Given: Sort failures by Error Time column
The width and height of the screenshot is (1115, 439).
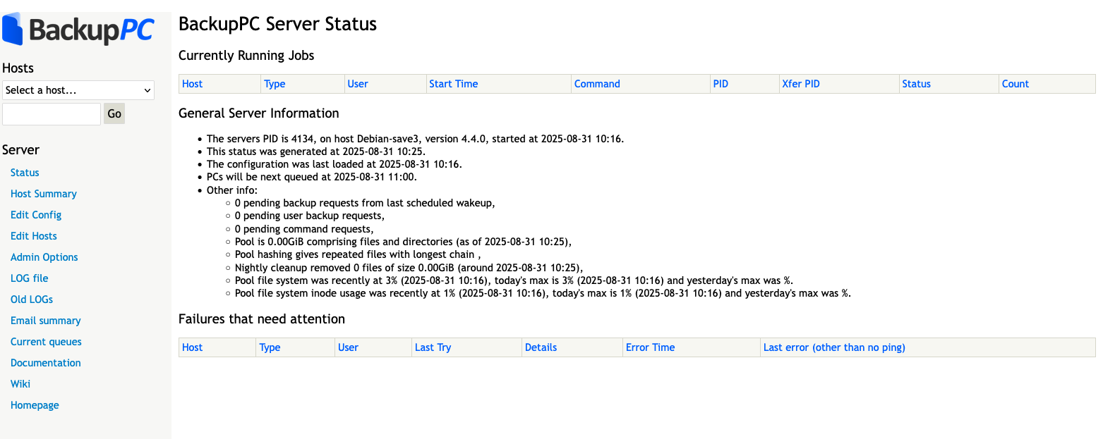Looking at the screenshot, I should pyautogui.click(x=650, y=347).
